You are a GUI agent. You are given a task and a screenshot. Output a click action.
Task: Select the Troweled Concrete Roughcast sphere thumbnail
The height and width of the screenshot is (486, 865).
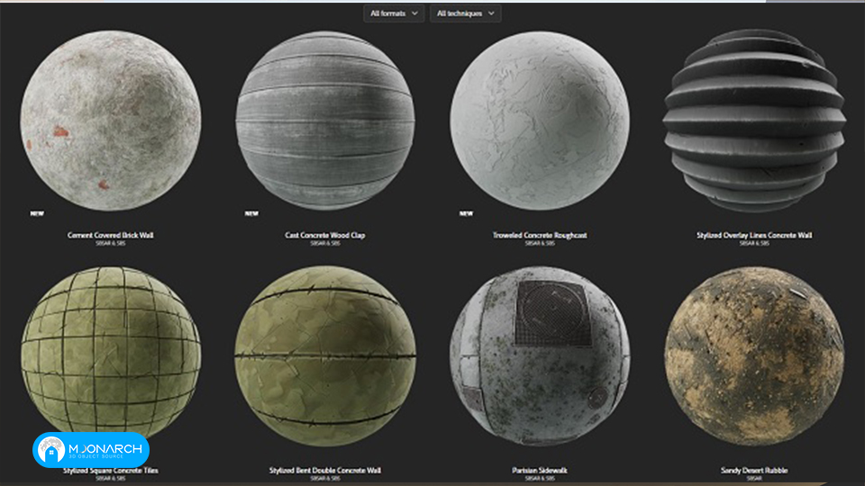pyautogui.click(x=540, y=120)
